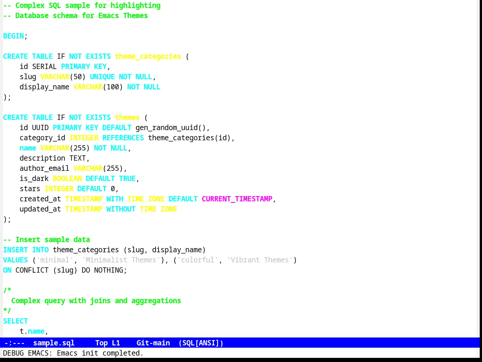Click the Top L1 position indicator
This screenshot has width=482, height=362.
(x=108, y=343)
